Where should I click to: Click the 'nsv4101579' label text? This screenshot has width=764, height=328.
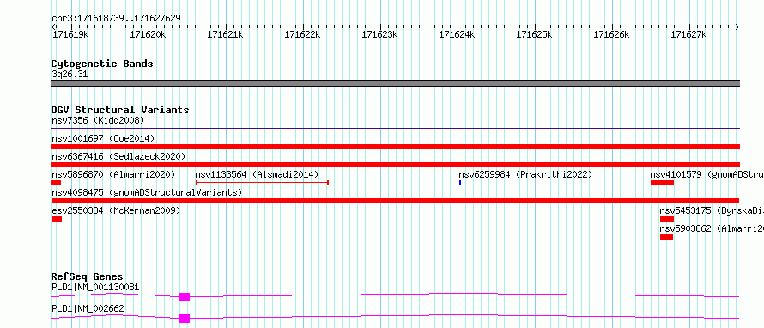(x=676, y=174)
